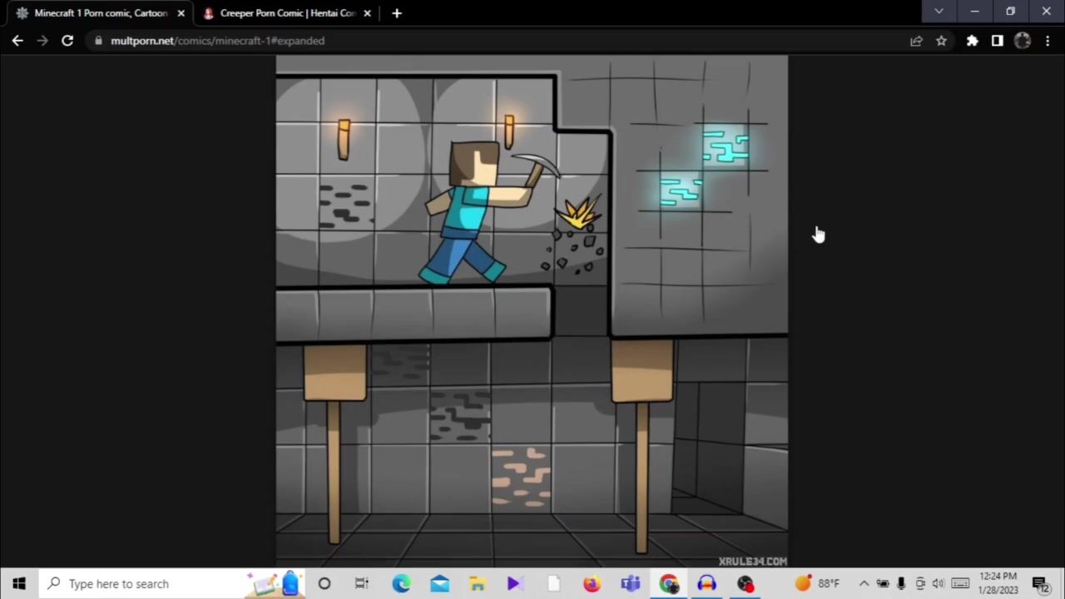This screenshot has width=1065, height=599.
Task: Go back to the previous page
Action: (x=17, y=40)
